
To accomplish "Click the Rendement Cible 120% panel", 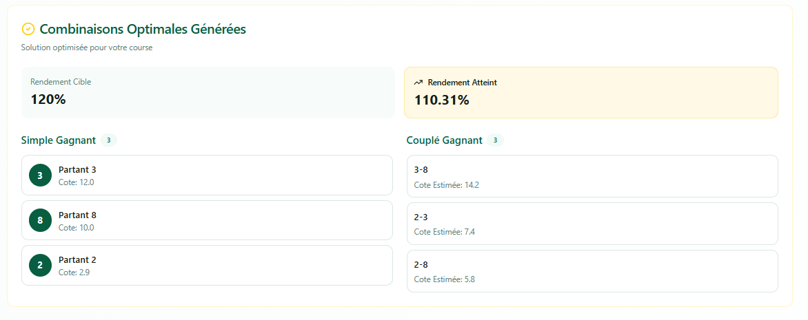I will point(208,92).
